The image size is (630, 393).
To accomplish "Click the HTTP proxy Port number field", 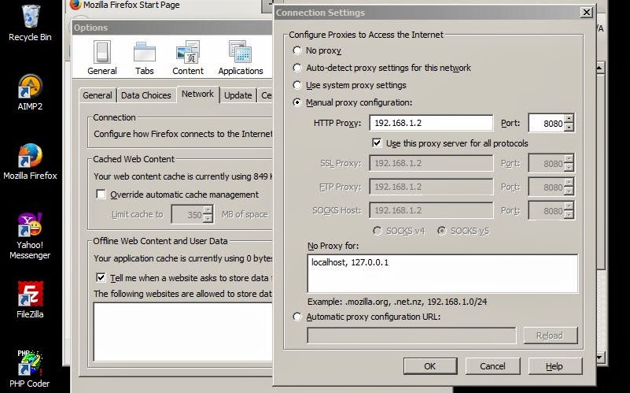I will click(x=547, y=123).
